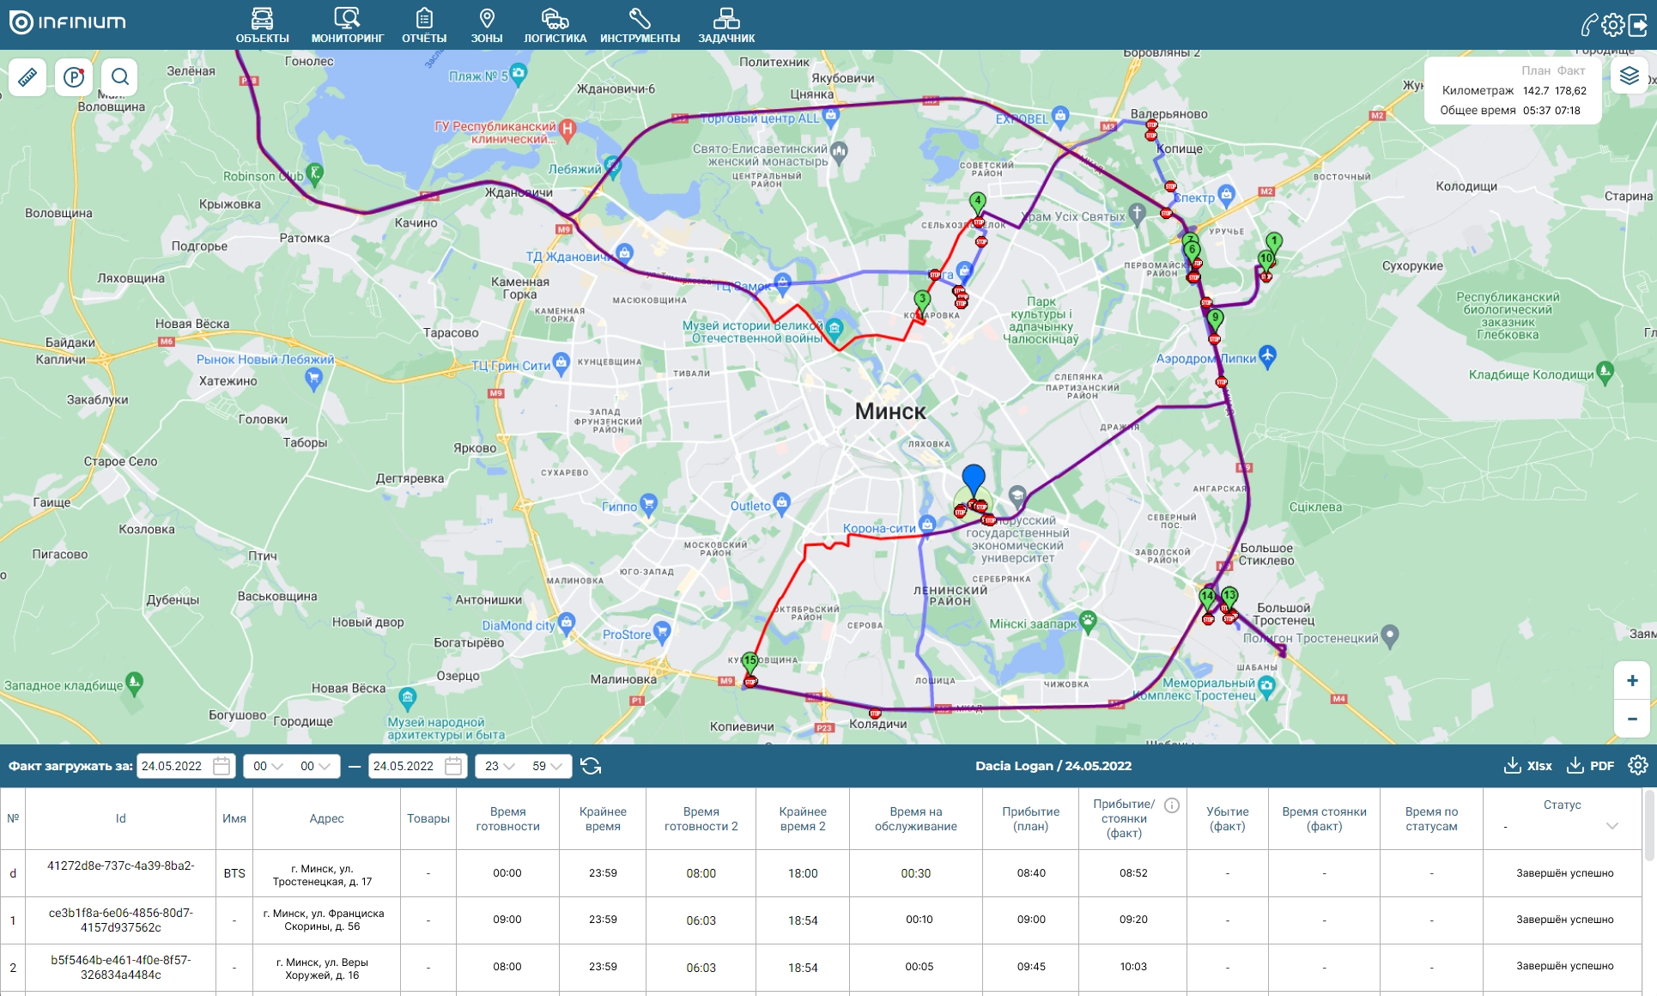This screenshot has height=996, width=1657.
Task: Click the info icon near Прибытие/стоянки
Action: pyautogui.click(x=1172, y=805)
